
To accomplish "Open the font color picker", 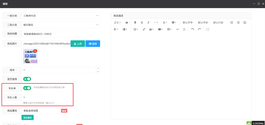I will [165, 22].
